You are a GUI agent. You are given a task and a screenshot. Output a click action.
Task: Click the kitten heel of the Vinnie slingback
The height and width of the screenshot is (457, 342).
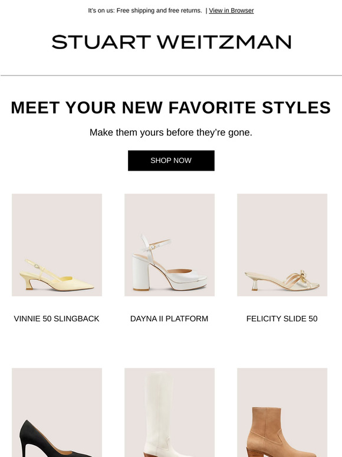point(30,284)
